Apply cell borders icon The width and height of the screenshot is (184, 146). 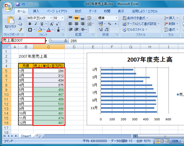pos(30,30)
